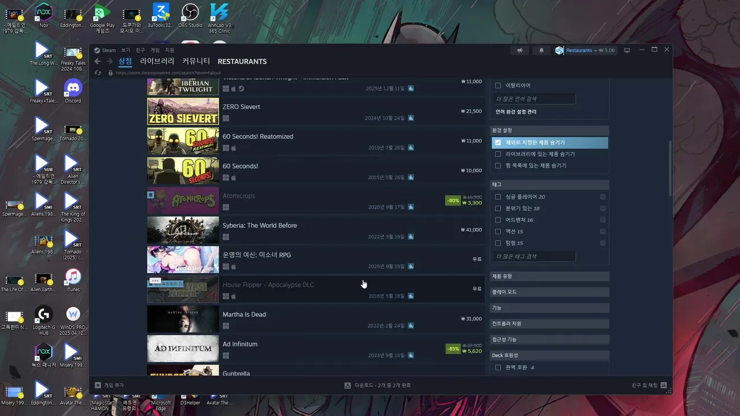Viewport: 740px width, 416px height.
Task: Open Google Play Games desktop shortcut
Action: pos(102,18)
